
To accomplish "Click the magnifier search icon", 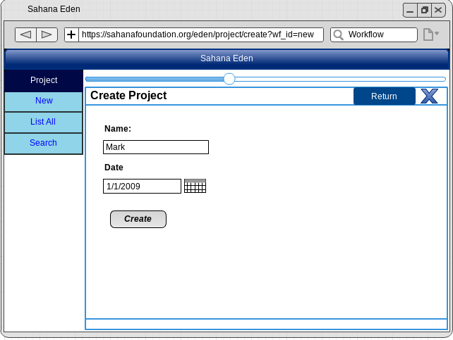I will click(339, 34).
